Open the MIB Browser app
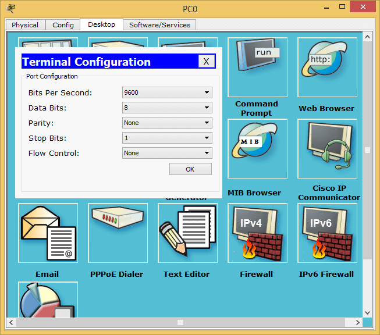The image size is (380, 335). (x=257, y=148)
